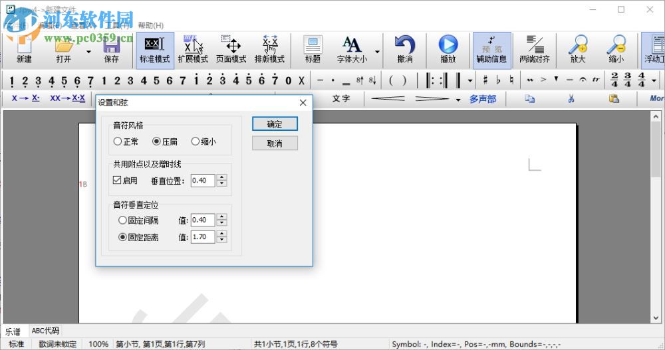Decrease 固定距离 value with down arrow
The height and width of the screenshot is (350, 665).
[x=222, y=240]
